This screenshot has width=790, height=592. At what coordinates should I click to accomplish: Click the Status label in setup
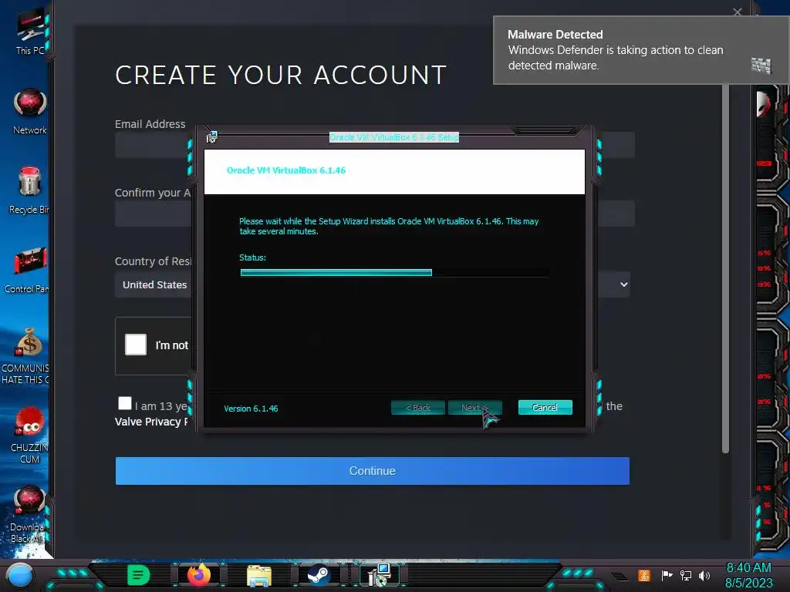(x=252, y=257)
